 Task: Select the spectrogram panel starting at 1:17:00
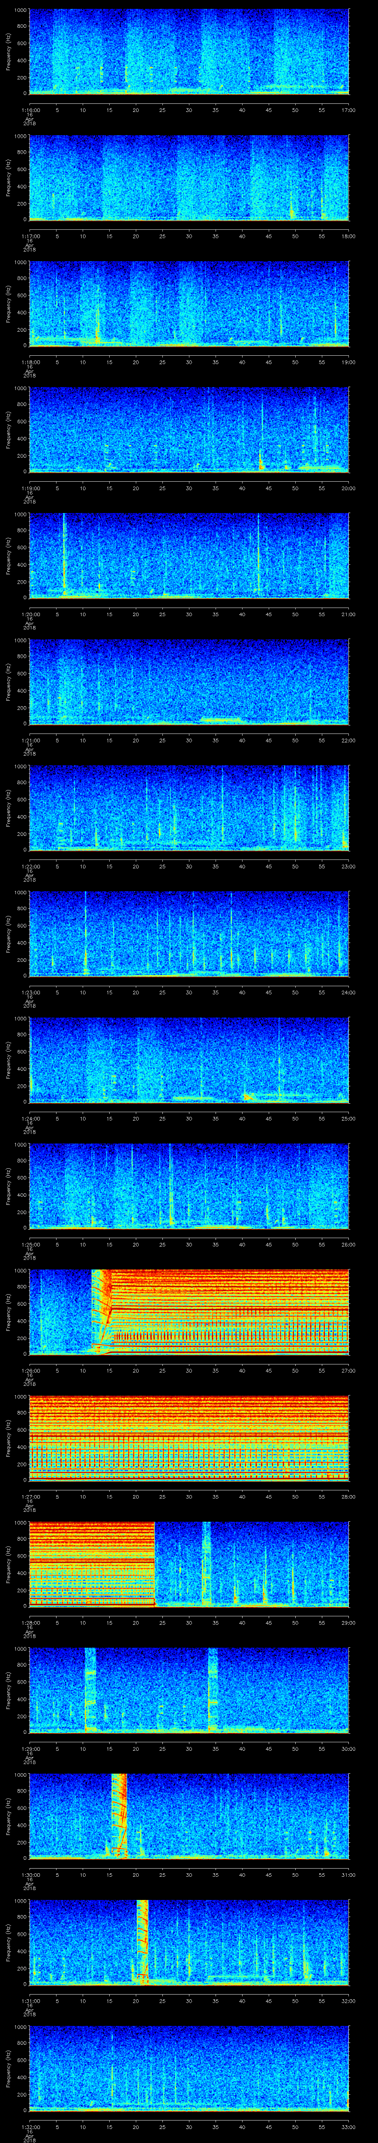coord(189,177)
